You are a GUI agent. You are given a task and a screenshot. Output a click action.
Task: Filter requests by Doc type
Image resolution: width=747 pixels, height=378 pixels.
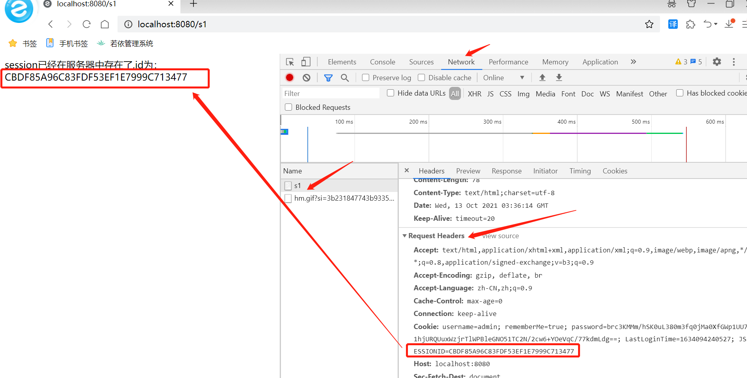pyautogui.click(x=587, y=94)
